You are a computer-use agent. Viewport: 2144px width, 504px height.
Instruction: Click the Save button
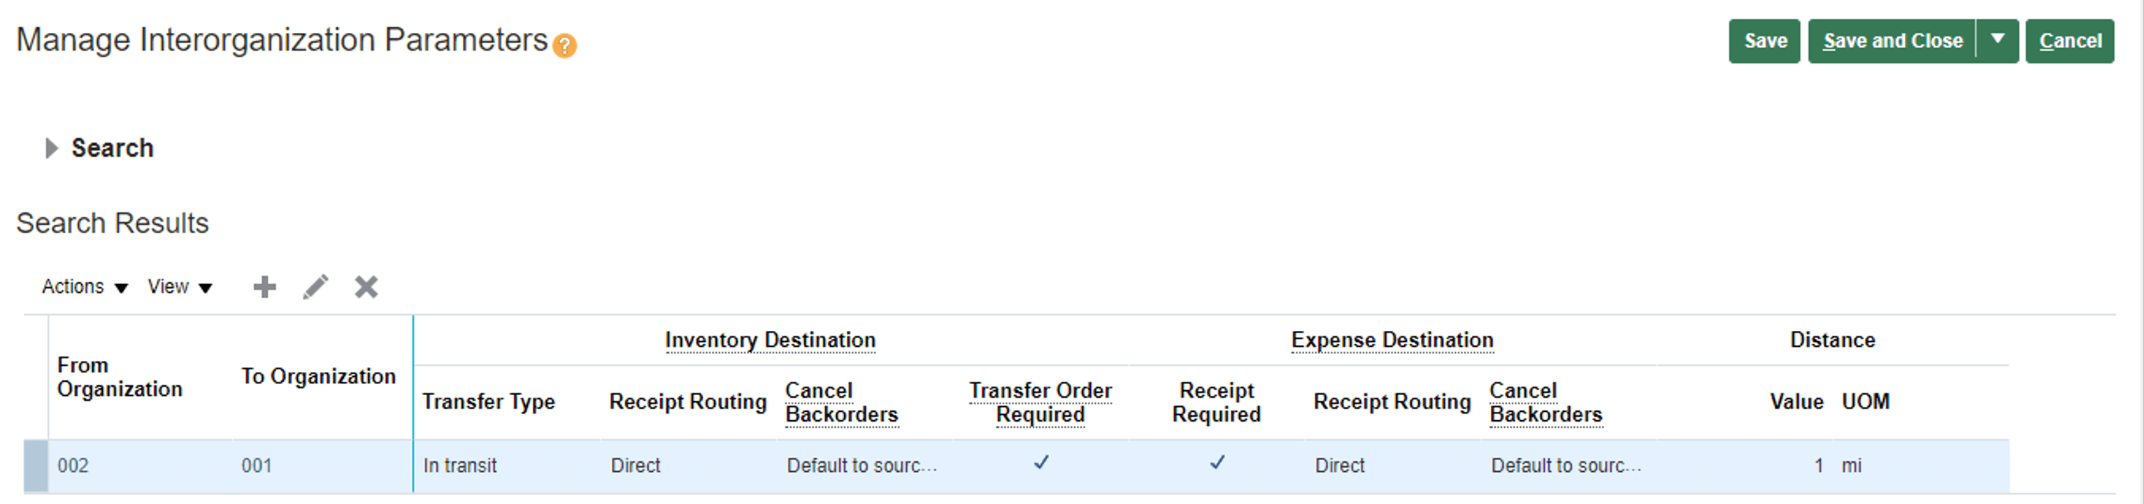click(x=1764, y=40)
